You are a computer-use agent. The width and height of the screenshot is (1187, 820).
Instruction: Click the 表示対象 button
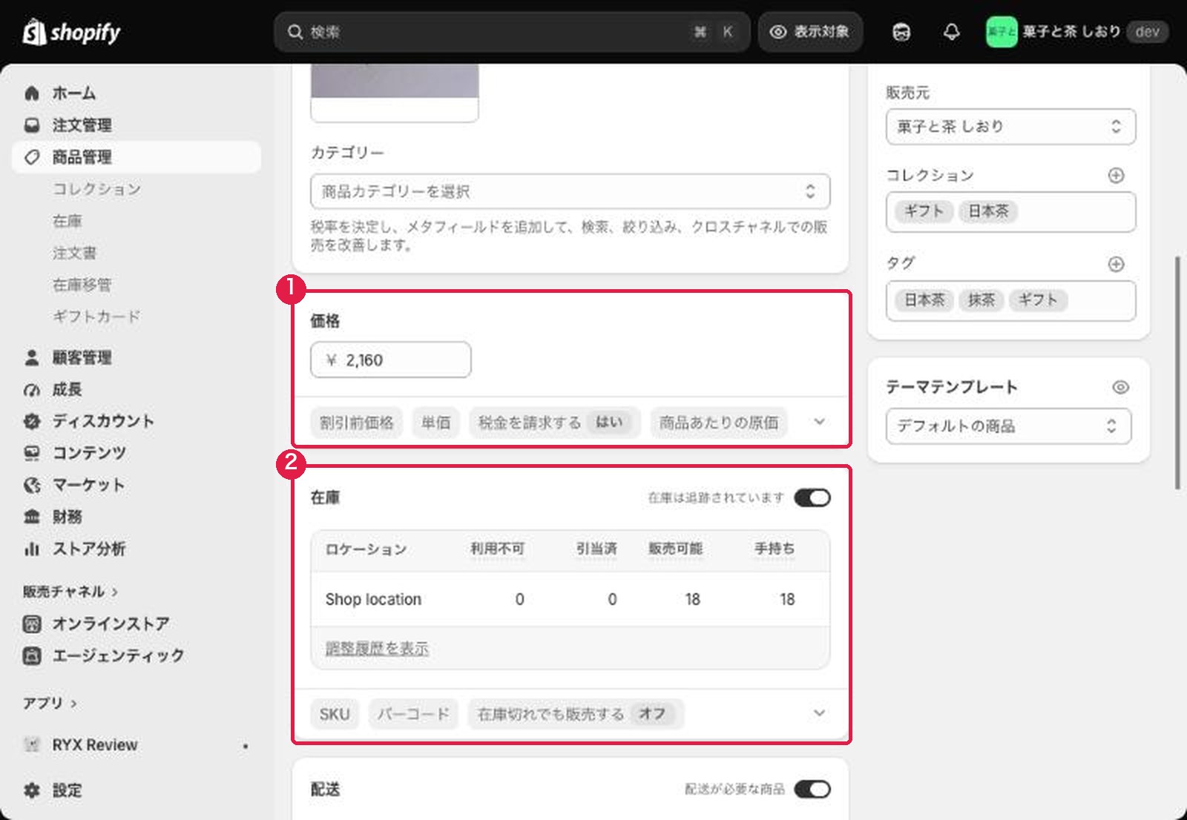(x=810, y=32)
